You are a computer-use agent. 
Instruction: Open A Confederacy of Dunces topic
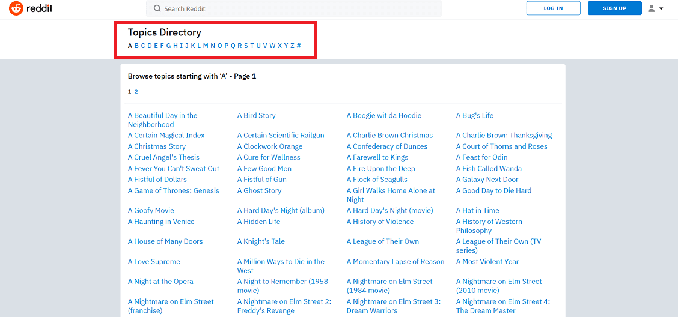tap(387, 147)
